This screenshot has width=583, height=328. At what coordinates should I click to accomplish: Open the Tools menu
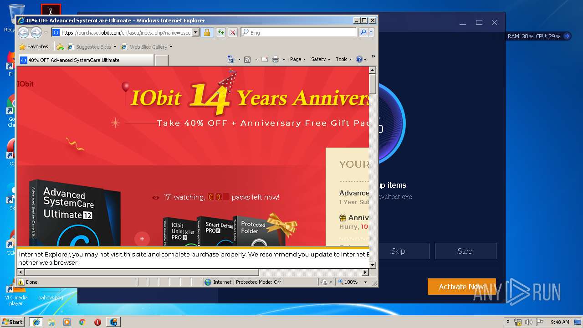[344, 59]
